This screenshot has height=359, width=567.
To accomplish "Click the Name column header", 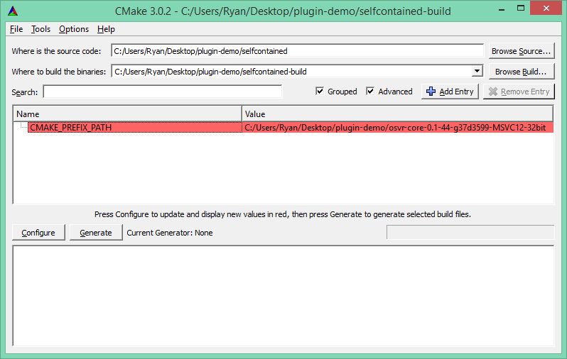I will (x=127, y=114).
